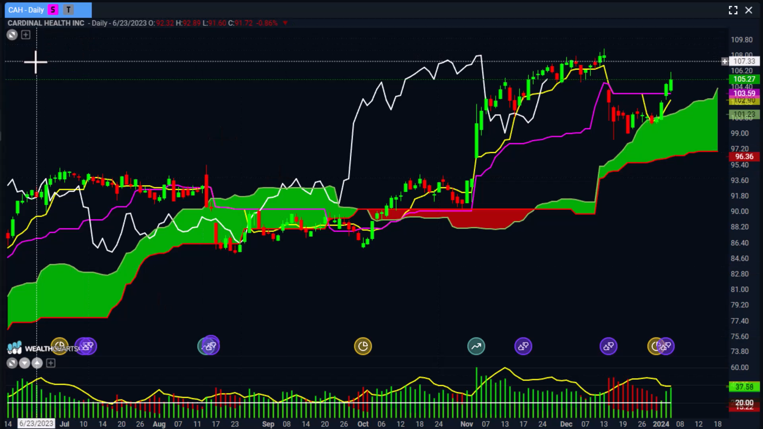Click the Oct label on time axis

click(x=363, y=424)
